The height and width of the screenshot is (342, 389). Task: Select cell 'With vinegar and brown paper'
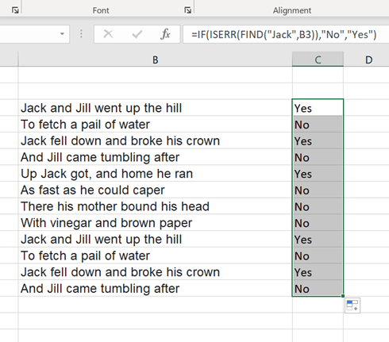(156, 223)
